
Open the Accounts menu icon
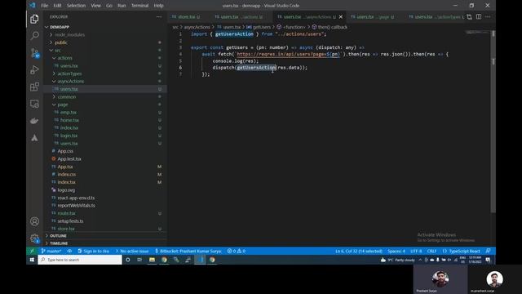(x=34, y=221)
